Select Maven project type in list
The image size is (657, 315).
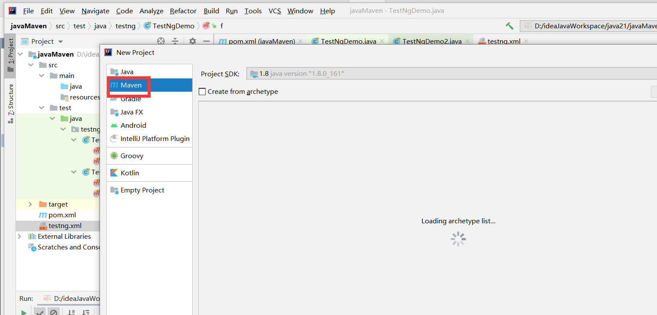click(x=149, y=85)
